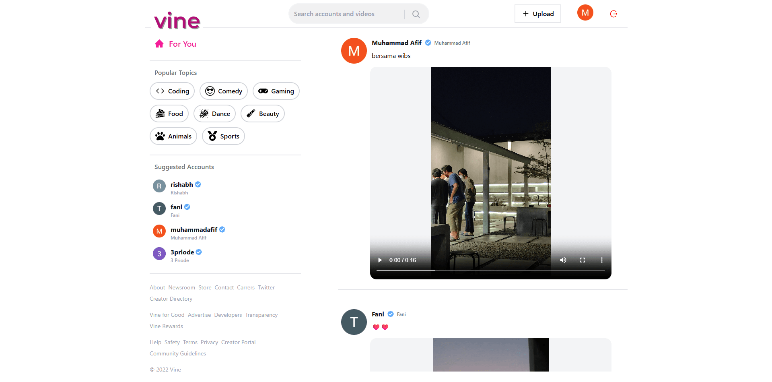
Task: Open the video's more options menu
Action: coord(601,260)
